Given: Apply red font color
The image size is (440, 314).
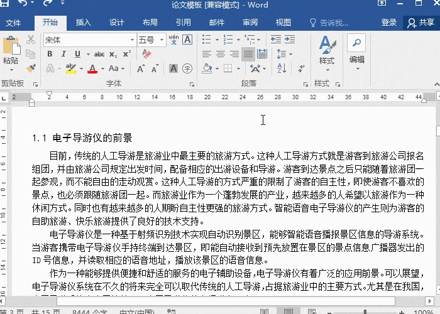Looking at the screenshot, I should coord(92,68).
